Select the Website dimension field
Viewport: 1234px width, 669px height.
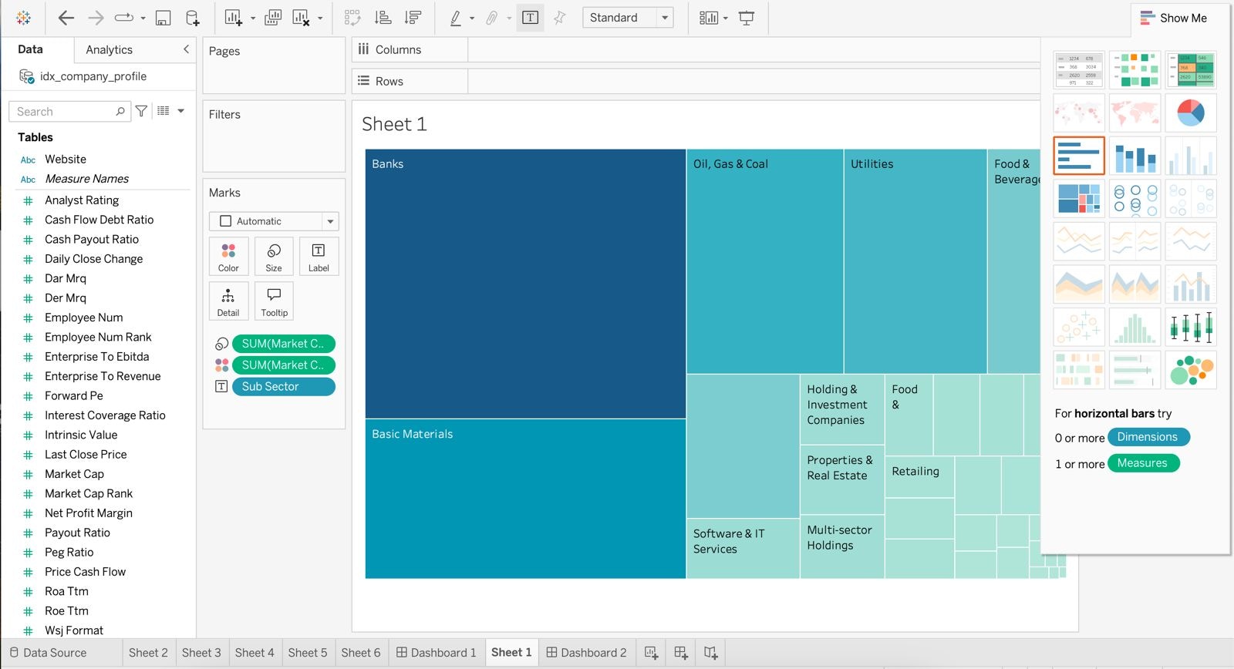(66, 160)
